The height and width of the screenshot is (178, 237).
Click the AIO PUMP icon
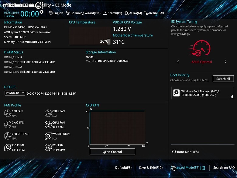pos(8,147)
